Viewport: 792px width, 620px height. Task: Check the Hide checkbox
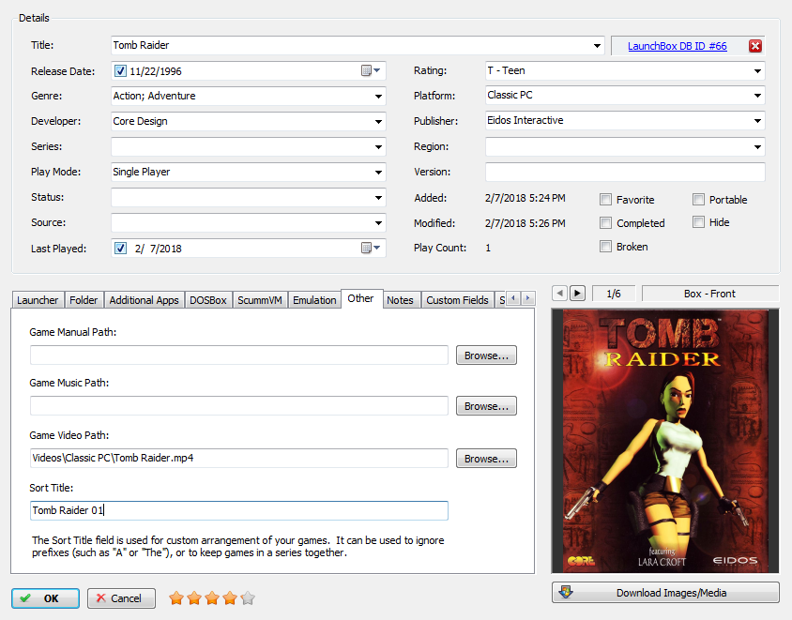click(x=698, y=222)
